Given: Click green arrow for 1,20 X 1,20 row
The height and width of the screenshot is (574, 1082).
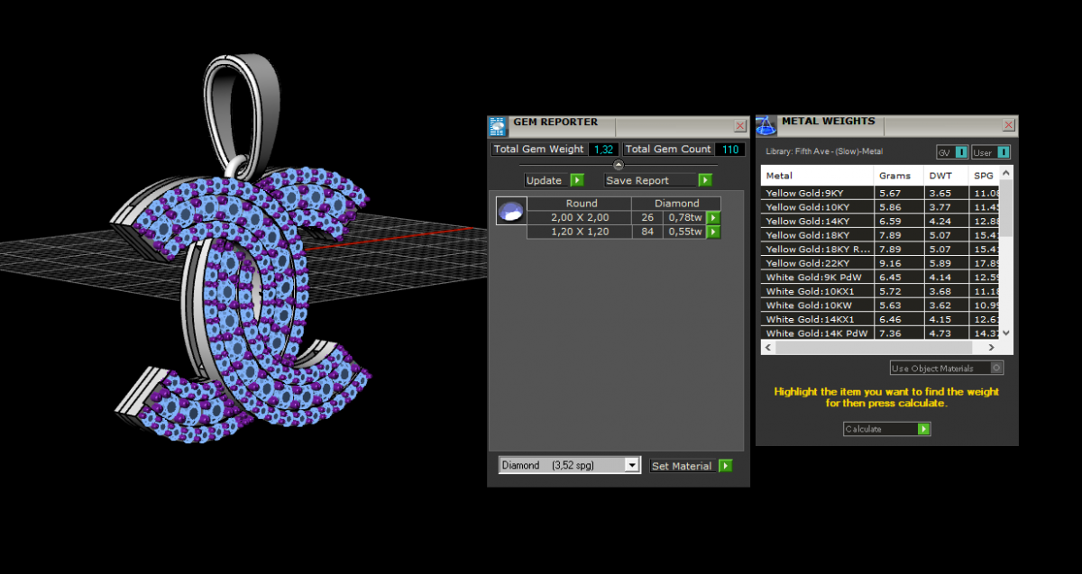Looking at the screenshot, I should [713, 232].
